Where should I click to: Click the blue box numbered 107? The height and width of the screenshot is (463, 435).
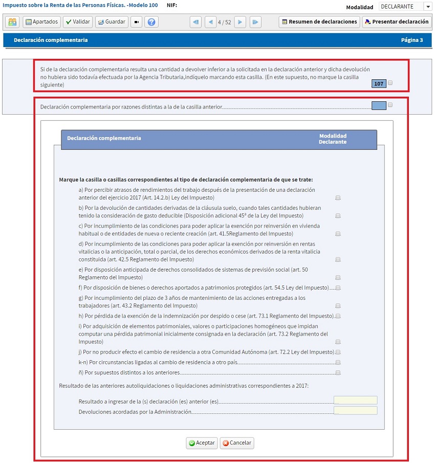pyautogui.click(x=379, y=84)
